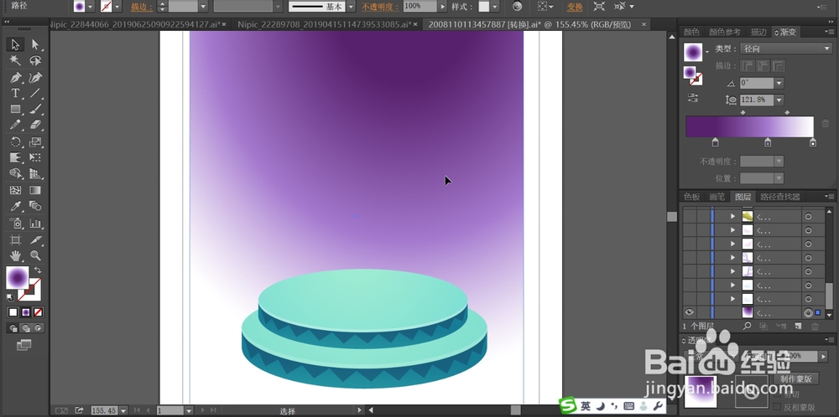839x417 pixels.
Task: Set fill mode to Color button
Action: pyautogui.click(x=13, y=312)
